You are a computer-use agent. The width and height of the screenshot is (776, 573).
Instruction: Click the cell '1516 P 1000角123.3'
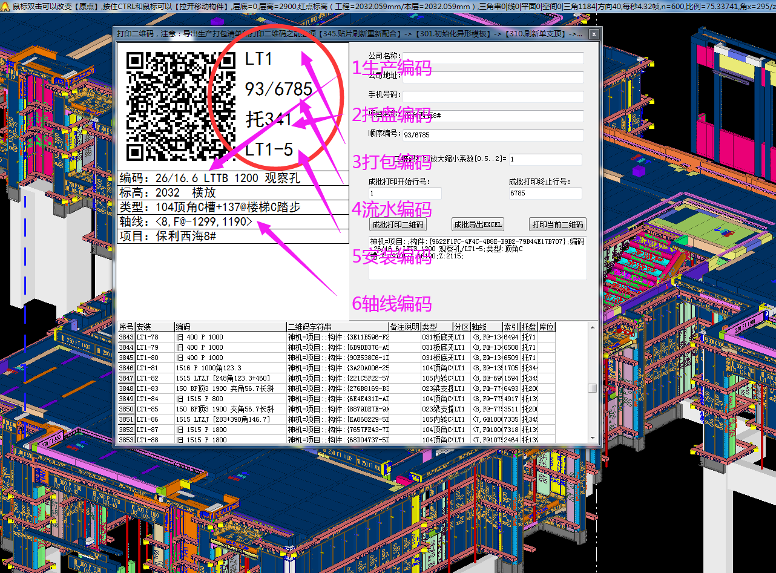(230, 368)
